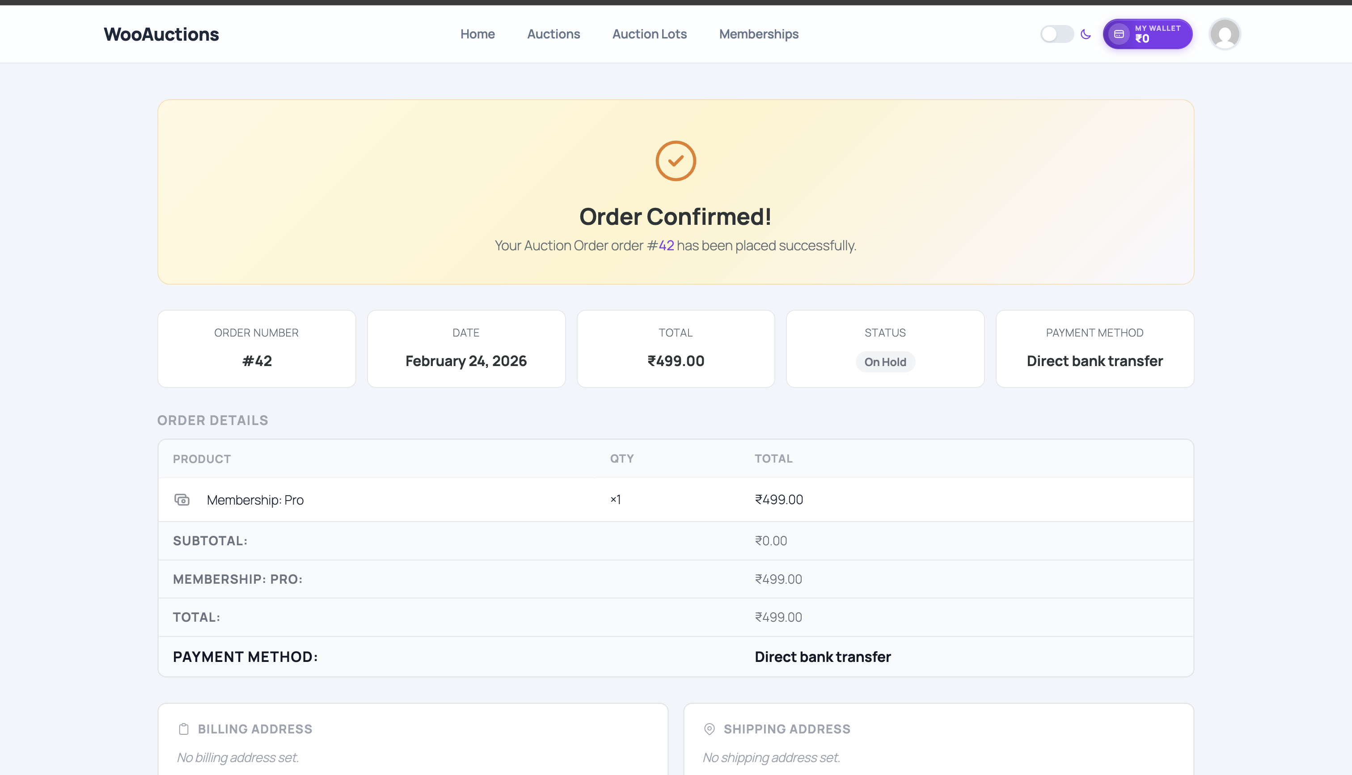This screenshot has width=1352, height=775.
Task: Select the ₹499.00 Total card
Action: point(676,348)
